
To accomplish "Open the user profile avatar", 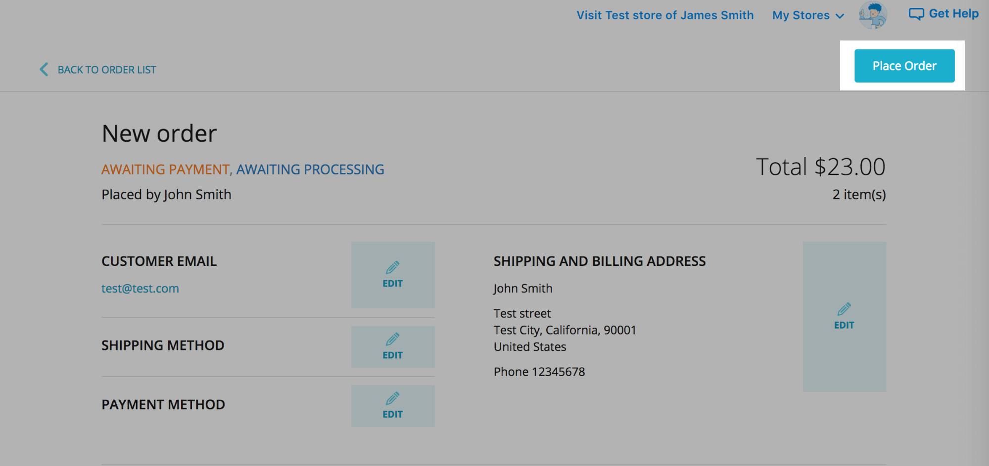I will click(873, 15).
